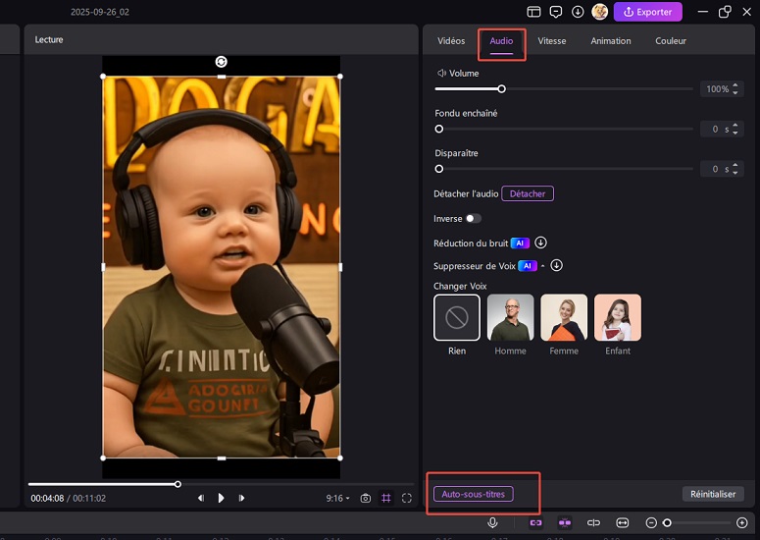Open the user profile avatar
This screenshot has width=760, height=540.
(x=599, y=12)
